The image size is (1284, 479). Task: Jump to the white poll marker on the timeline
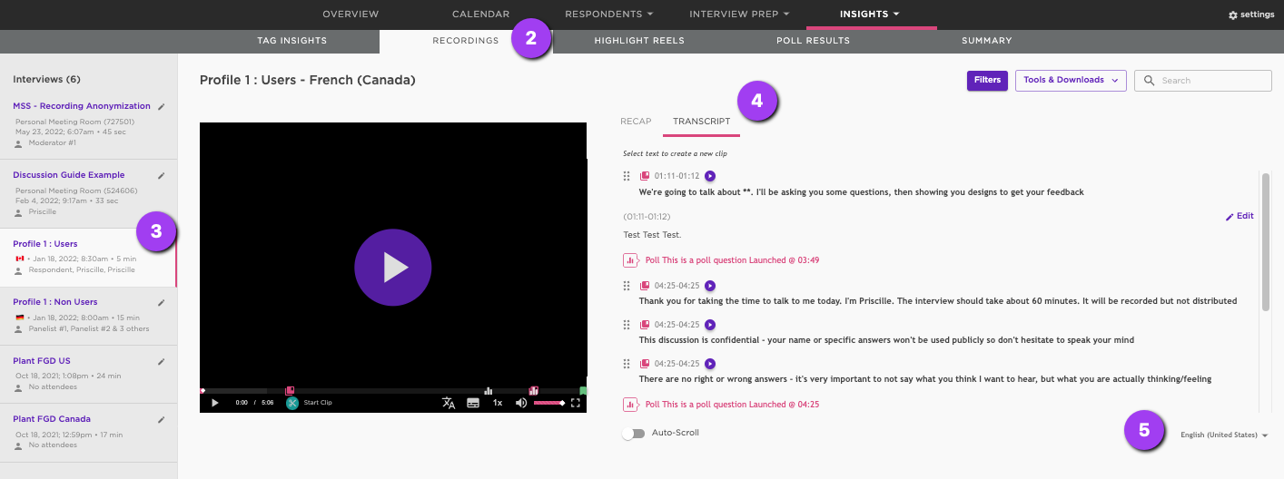pyautogui.click(x=489, y=391)
